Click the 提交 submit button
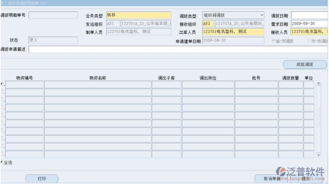Screen dimensions: 329x185 click(306, 178)
